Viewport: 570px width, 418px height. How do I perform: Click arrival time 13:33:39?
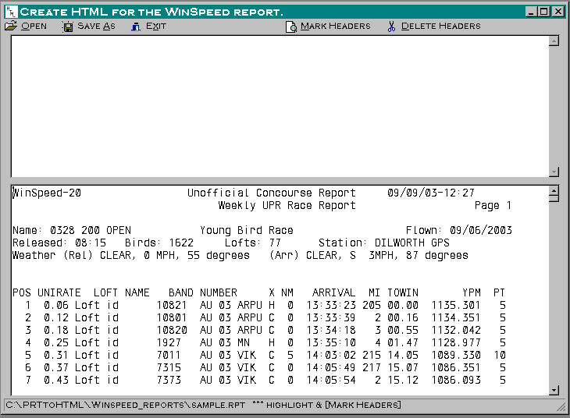[331, 317]
